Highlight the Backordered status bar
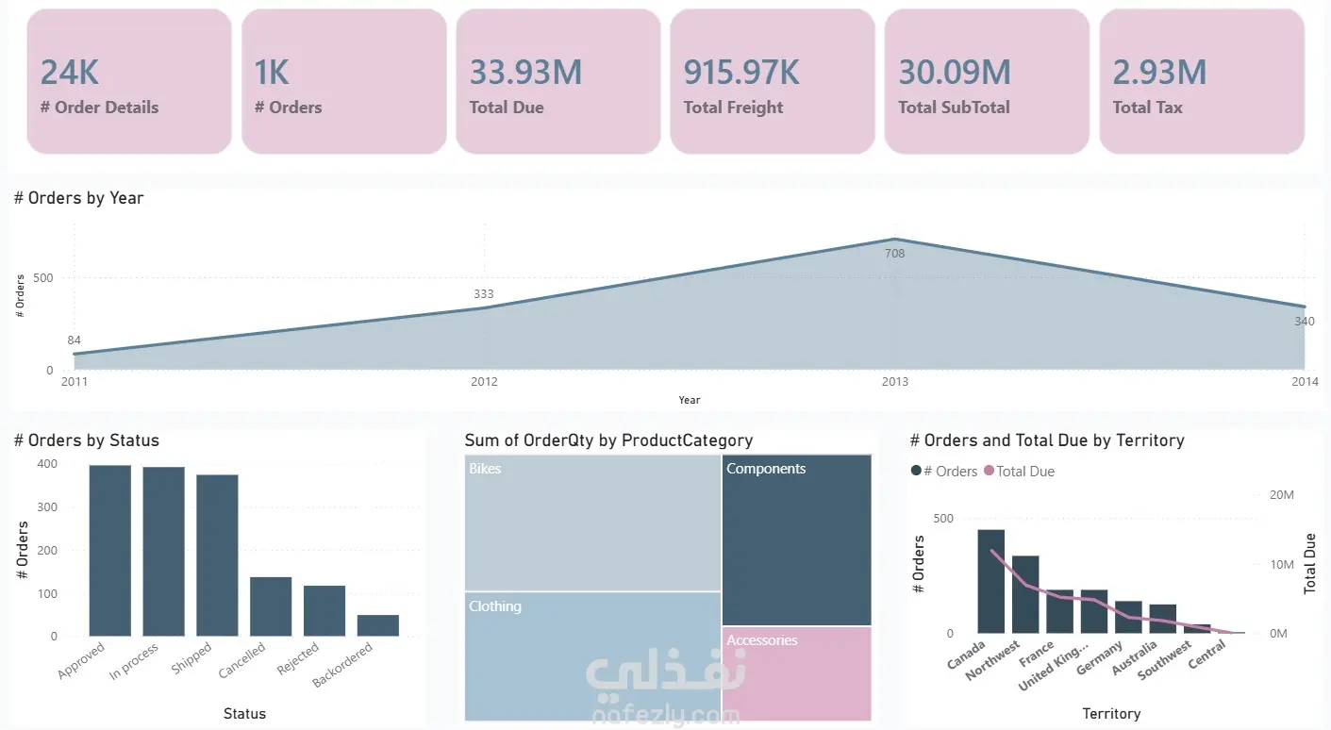The width and height of the screenshot is (1331, 730). (377, 625)
